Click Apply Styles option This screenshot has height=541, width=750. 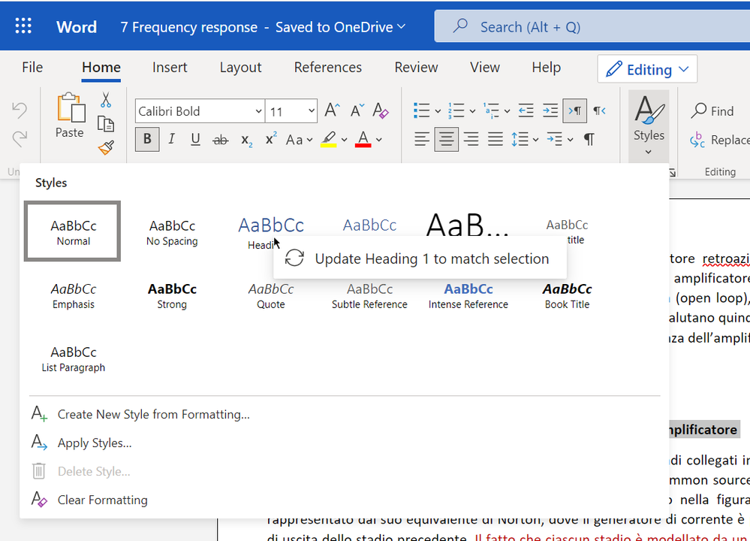pyautogui.click(x=95, y=443)
